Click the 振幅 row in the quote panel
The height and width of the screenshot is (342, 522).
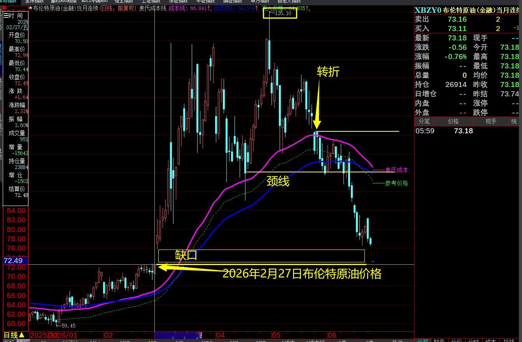pyautogui.click(x=441, y=66)
